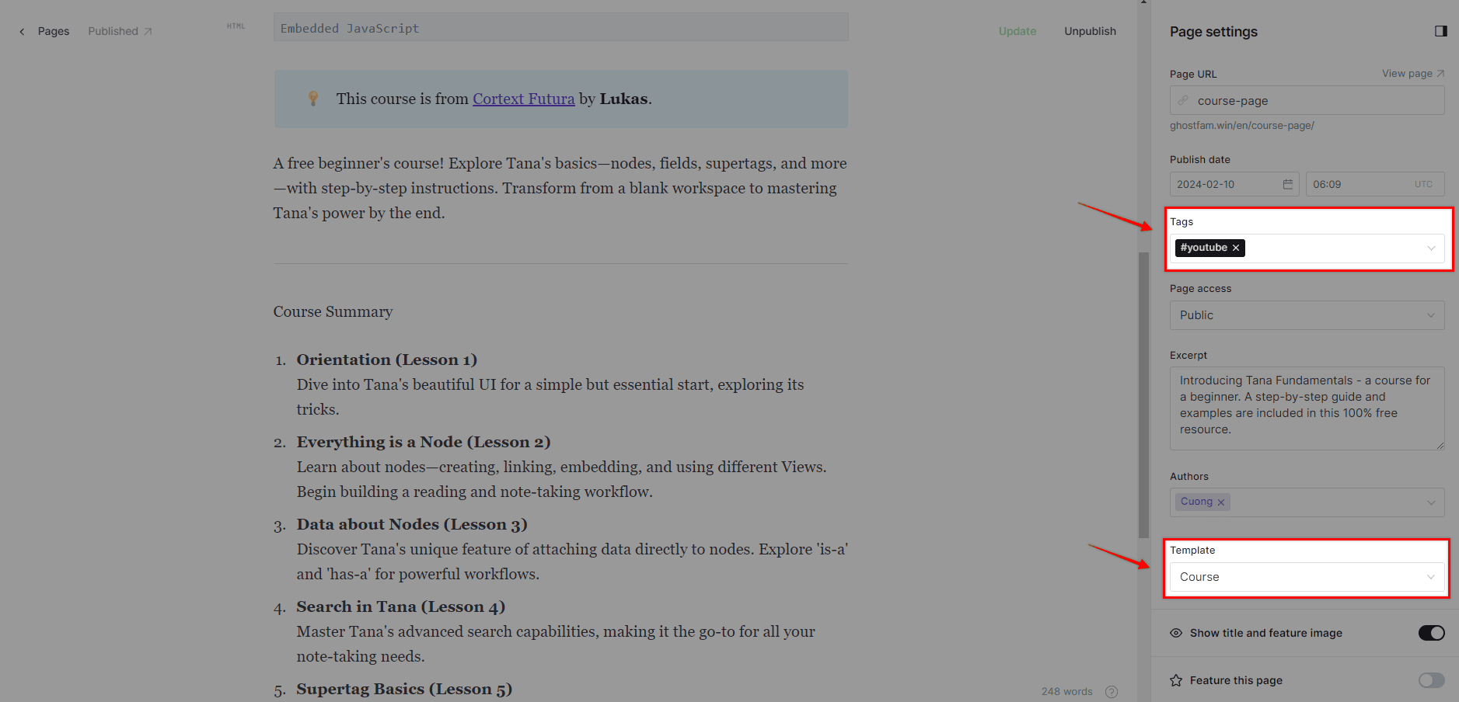The height and width of the screenshot is (702, 1459).
Task: Click the back chevron next to Pages
Action: pyautogui.click(x=22, y=31)
